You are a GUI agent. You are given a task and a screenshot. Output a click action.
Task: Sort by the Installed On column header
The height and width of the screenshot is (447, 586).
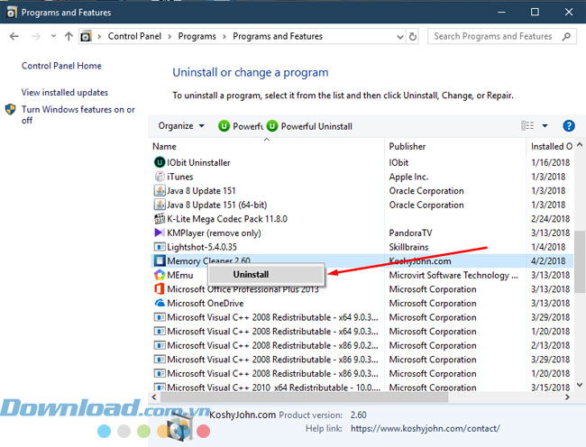point(551,146)
